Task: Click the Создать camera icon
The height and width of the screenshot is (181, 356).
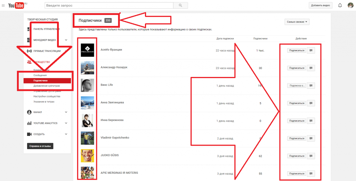Action: coord(29,134)
